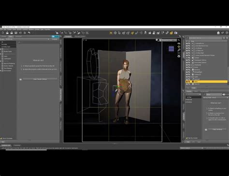Expand the third node in the Scene tree
This screenshot has width=229, height=176.
point(192,48)
